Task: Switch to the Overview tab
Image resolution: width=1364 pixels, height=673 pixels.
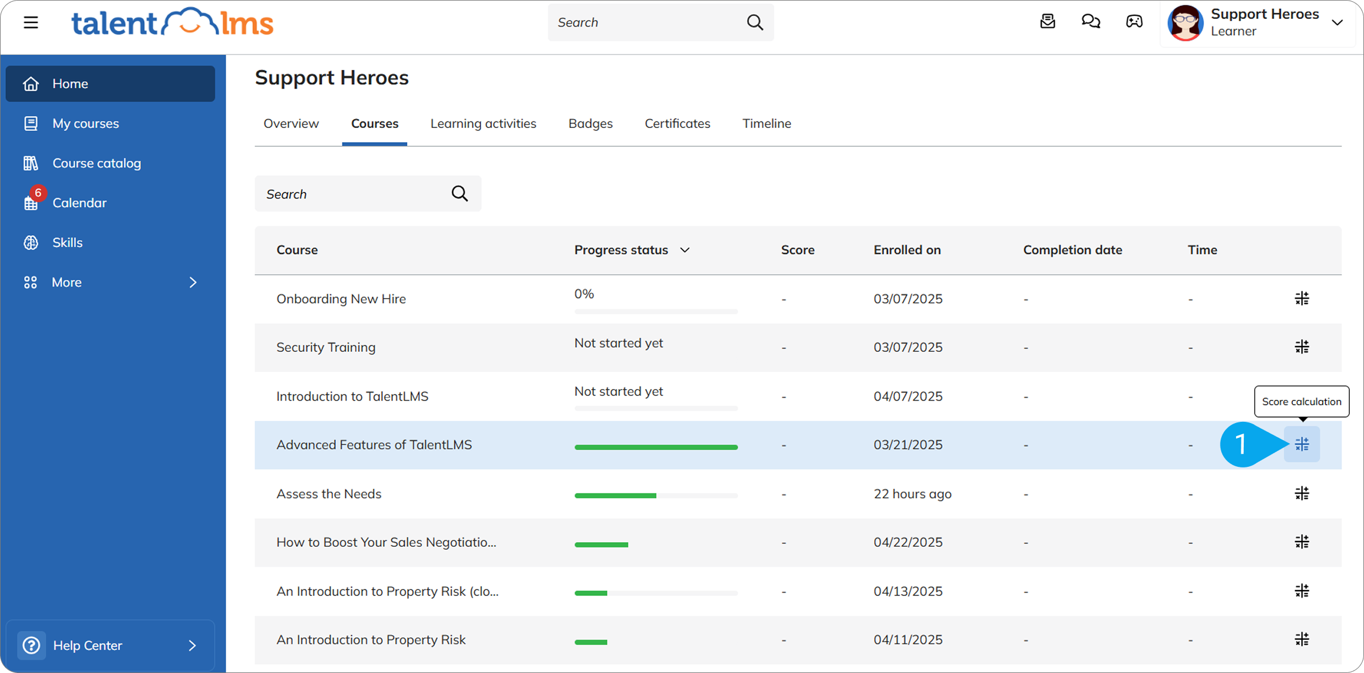Action: 291,123
